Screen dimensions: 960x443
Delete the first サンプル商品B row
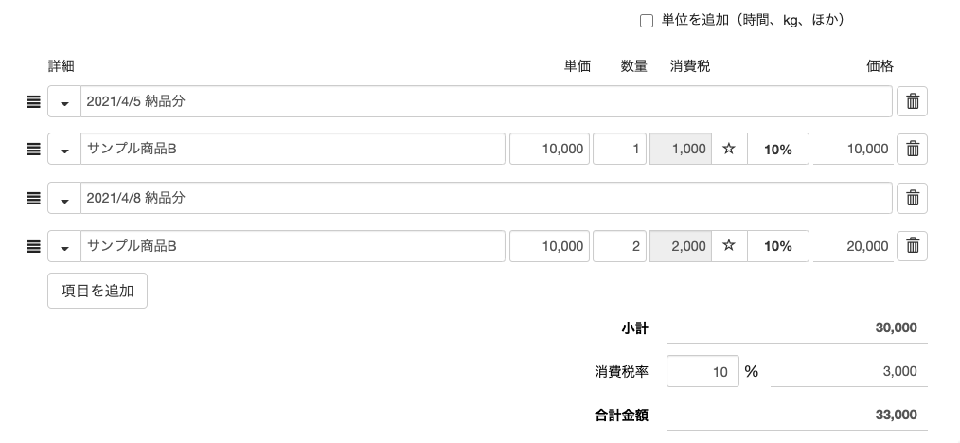pos(913,149)
